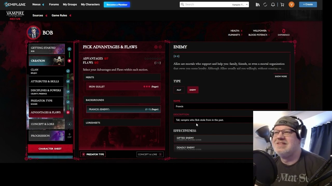This screenshot has width=332, height=186.
Task: Click the Experience value
Action: coord(283,31)
